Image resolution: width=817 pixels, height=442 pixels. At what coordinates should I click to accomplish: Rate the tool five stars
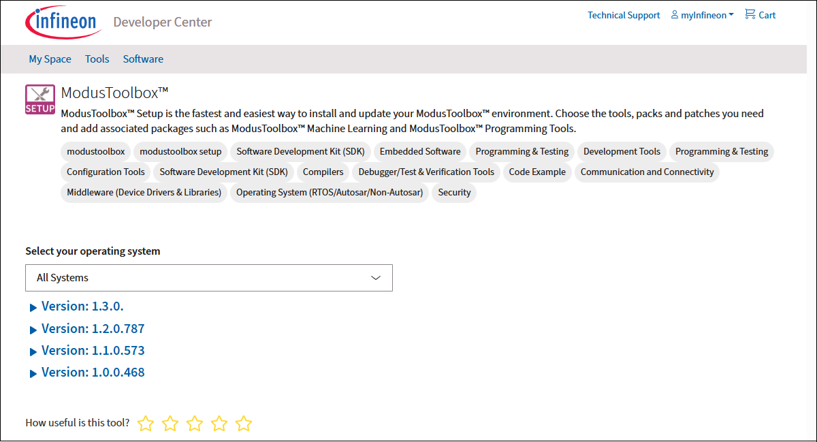(244, 424)
